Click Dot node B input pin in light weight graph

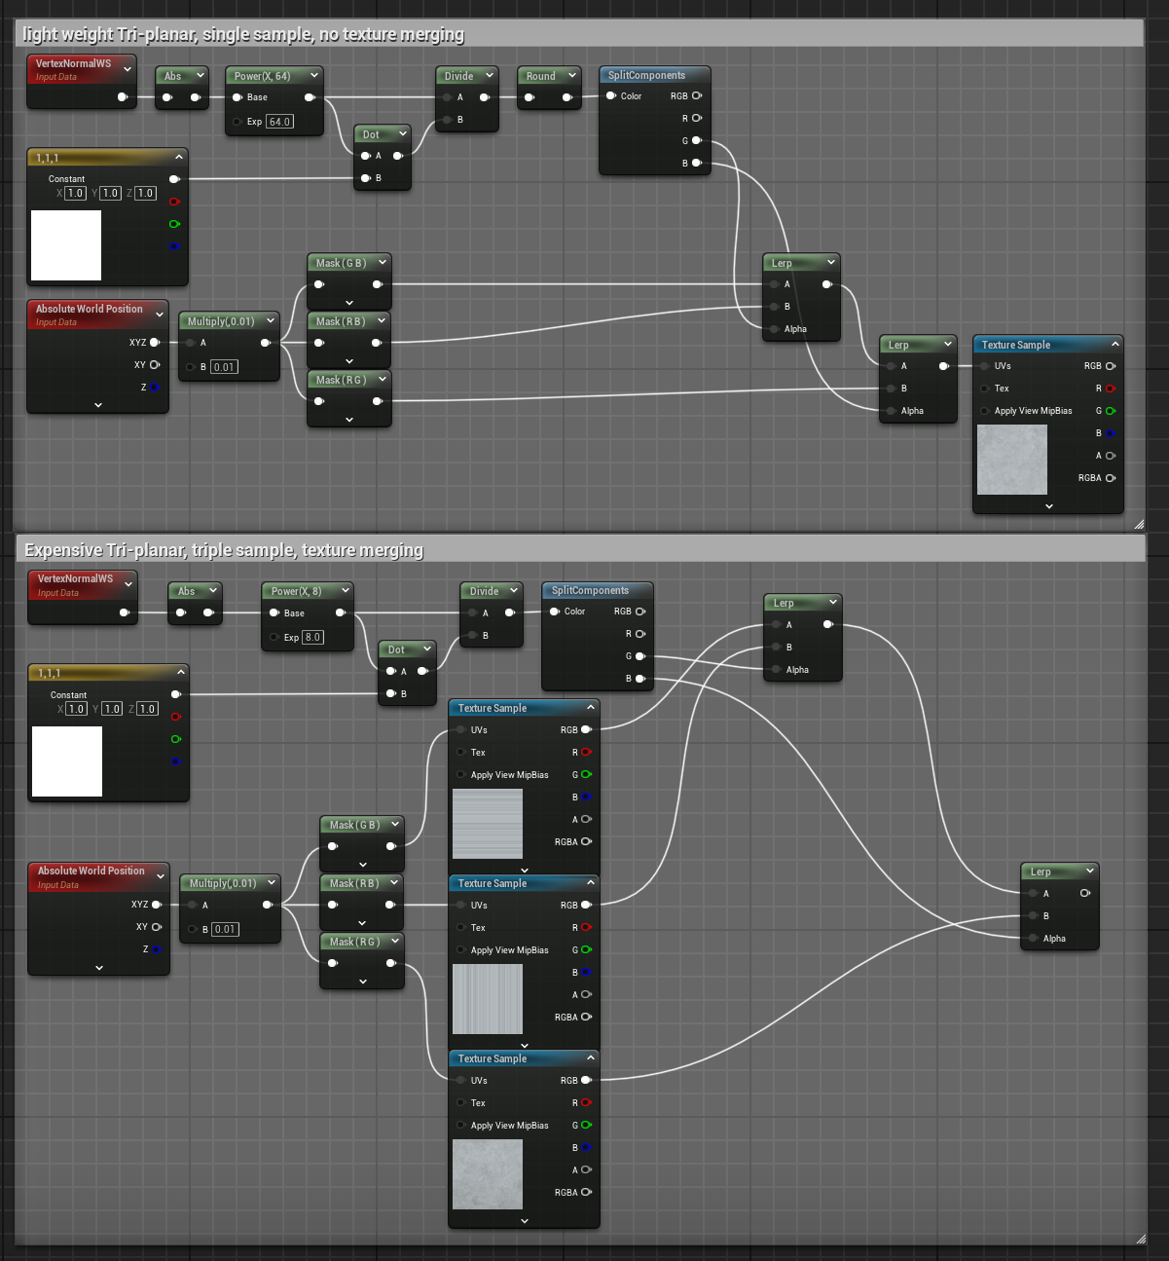coord(366,178)
